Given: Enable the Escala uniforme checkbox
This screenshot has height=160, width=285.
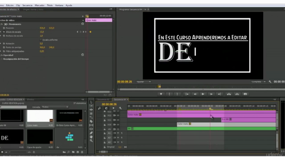Looking at the screenshot, I should click(41, 40).
